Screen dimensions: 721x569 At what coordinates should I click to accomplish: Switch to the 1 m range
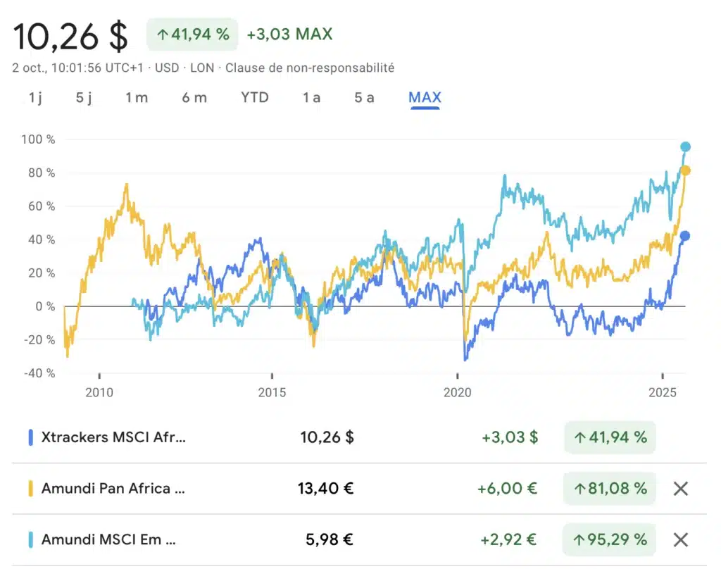tap(137, 97)
